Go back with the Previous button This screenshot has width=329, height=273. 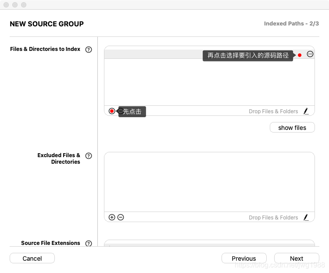244,259
